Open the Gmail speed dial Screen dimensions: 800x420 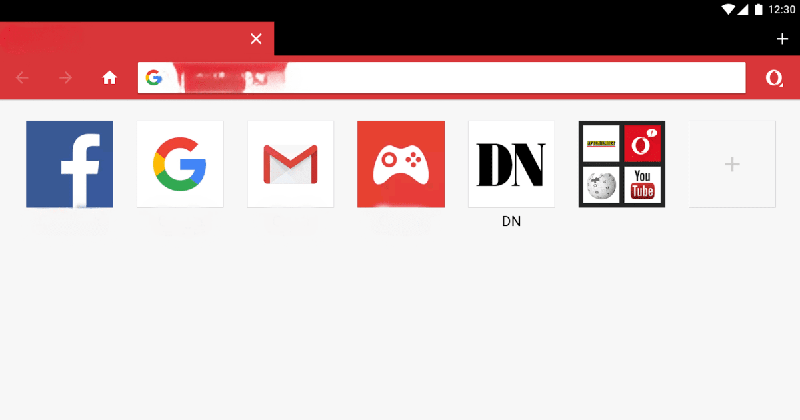[x=291, y=164]
